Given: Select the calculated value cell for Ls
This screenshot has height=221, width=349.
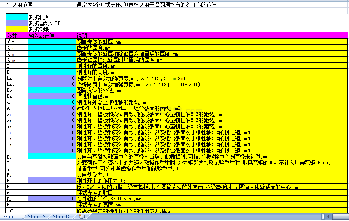Looking at the screenshot, I should click(51, 78).
